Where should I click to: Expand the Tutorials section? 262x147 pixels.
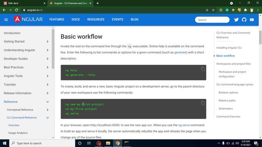click(x=47, y=85)
